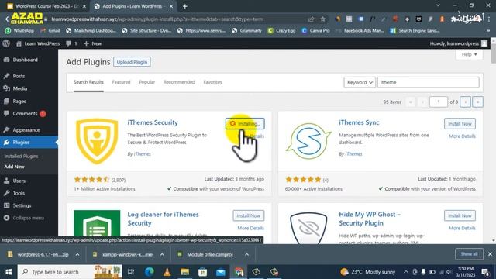
Task: Jump to last results page
Action: pos(477,102)
